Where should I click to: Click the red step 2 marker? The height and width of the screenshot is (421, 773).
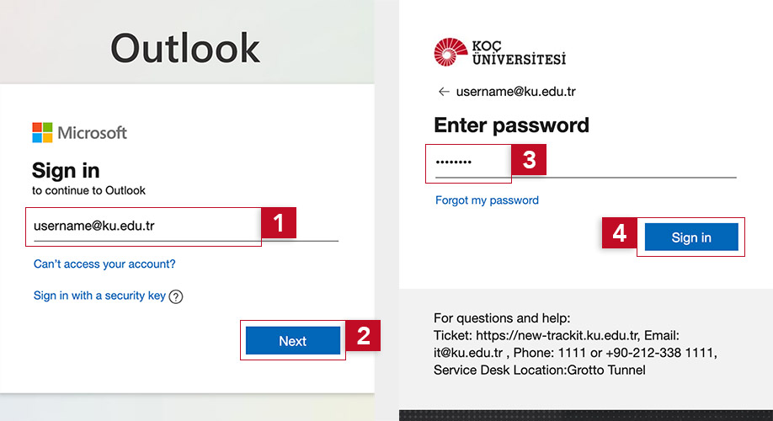coord(363,335)
